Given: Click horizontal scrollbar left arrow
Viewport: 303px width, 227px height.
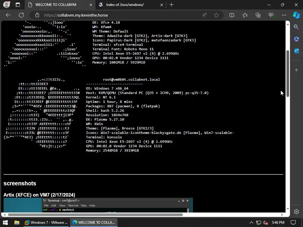Looking at the screenshot, I should (5, 215).
